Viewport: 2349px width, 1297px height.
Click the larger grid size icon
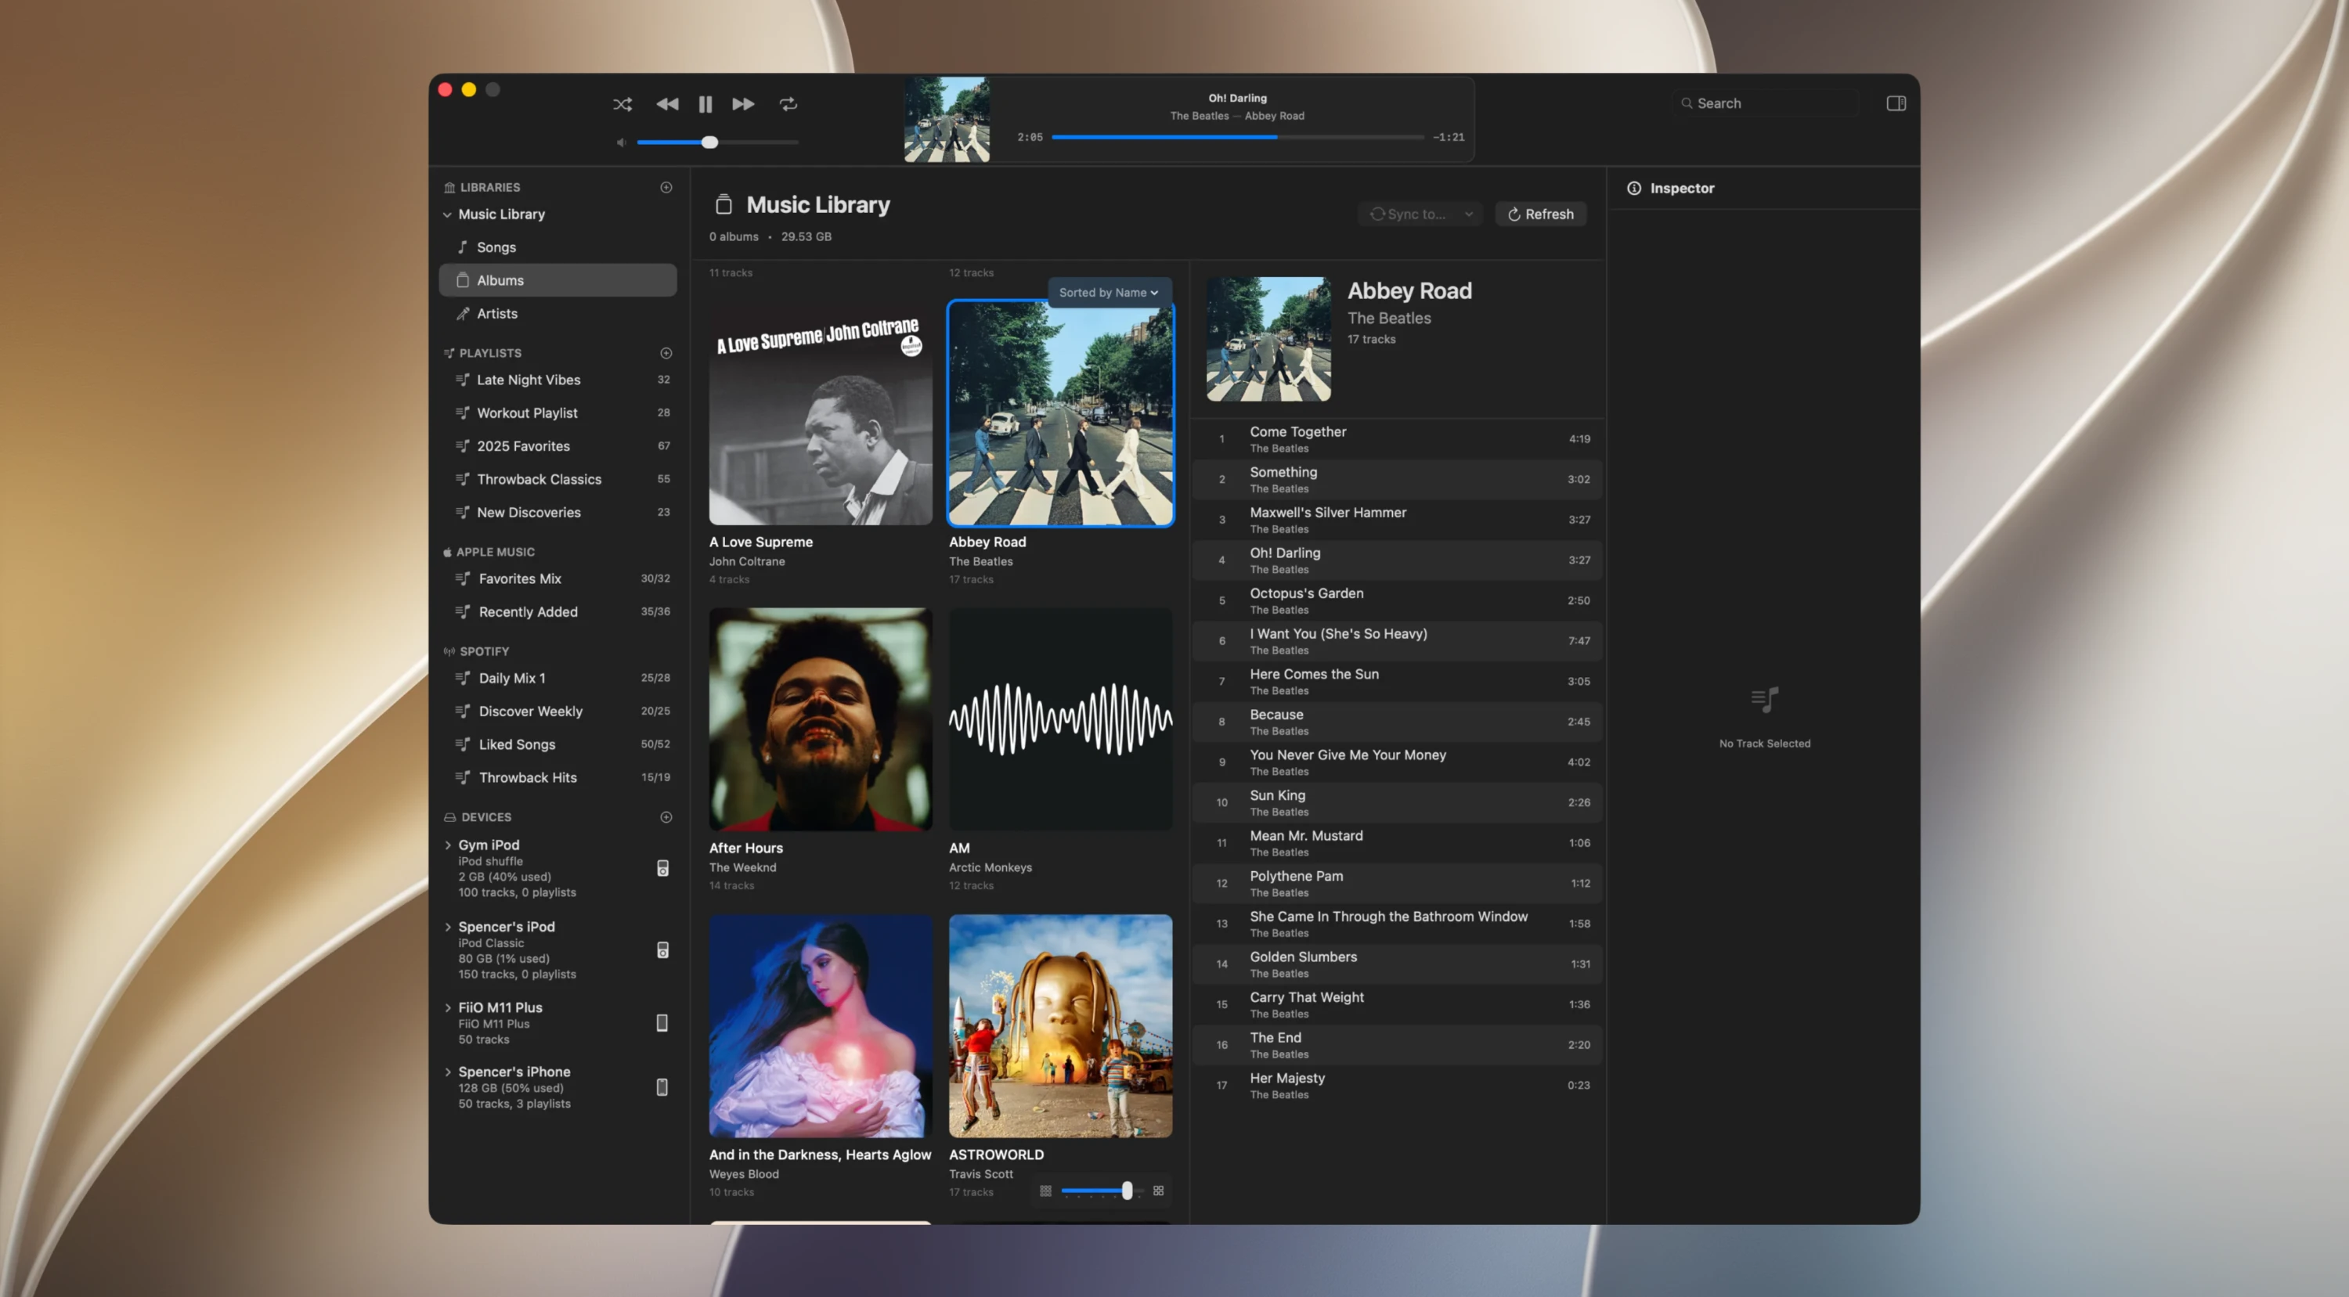[x=1158, y=1191]
